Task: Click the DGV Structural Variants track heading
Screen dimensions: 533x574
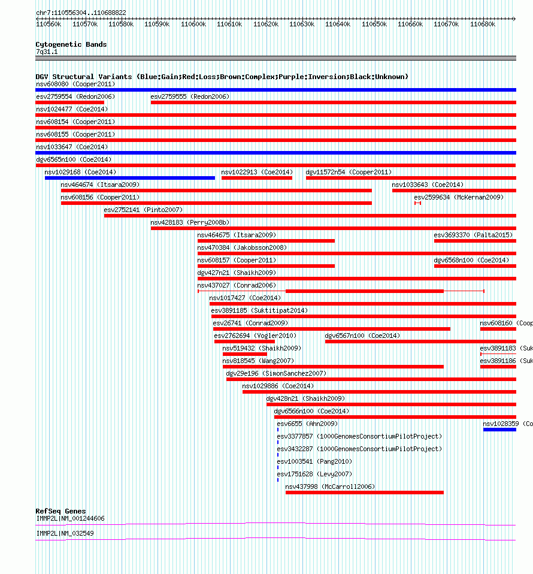Action: pyautogui.click(x=222, y=77)
